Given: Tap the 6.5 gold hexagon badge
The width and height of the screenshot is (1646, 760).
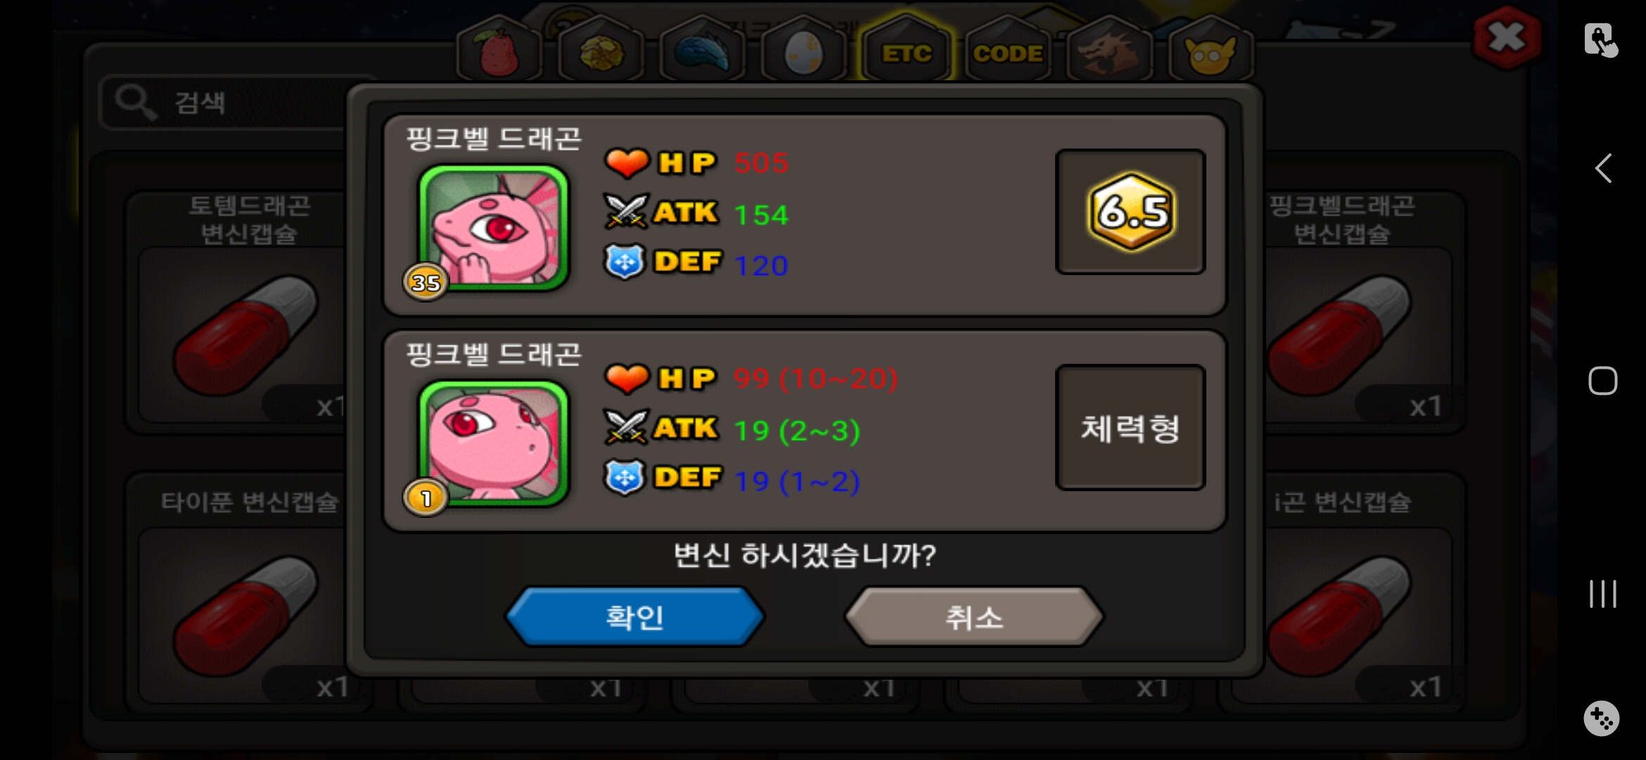Looking at the screenshot, I should pos(1130,211).
